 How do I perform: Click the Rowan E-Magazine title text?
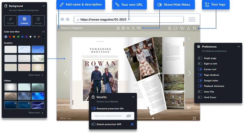pos(72,28)
